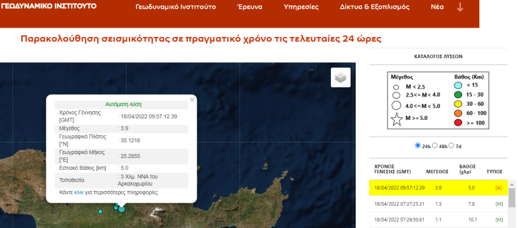The image size is (518, 228).
Task: Click the latitude value 35.1218 in popup
Action: tap(130, 140)
